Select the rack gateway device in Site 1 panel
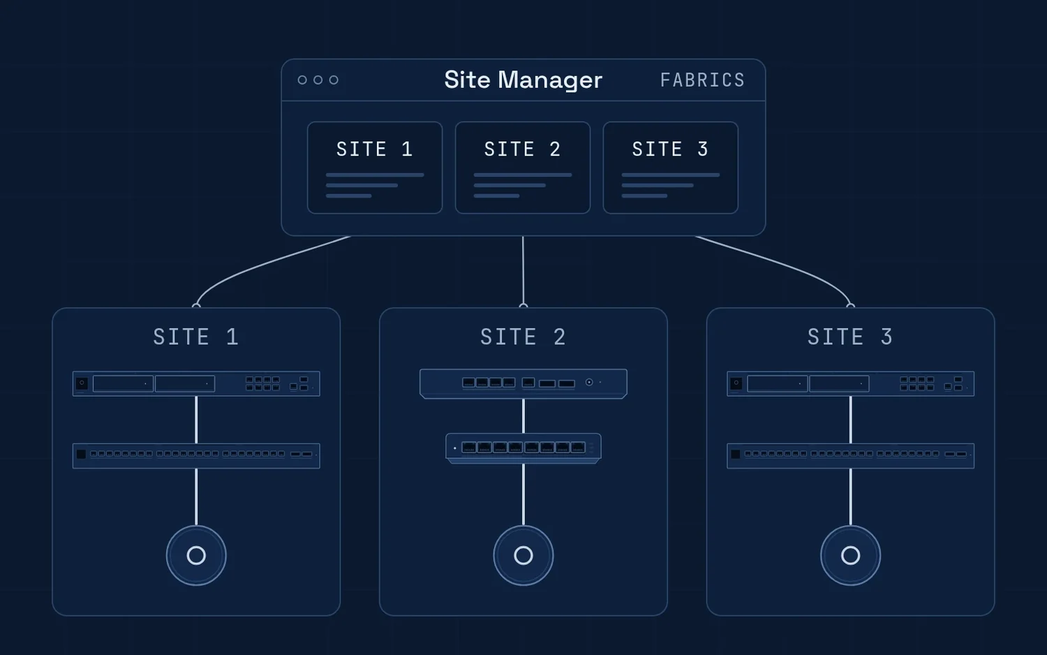The width and height of the screenshot is (1047, 655). (196, 383)
